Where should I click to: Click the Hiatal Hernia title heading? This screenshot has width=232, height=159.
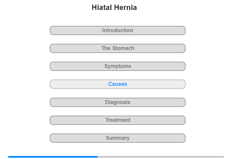pos(114,7)
